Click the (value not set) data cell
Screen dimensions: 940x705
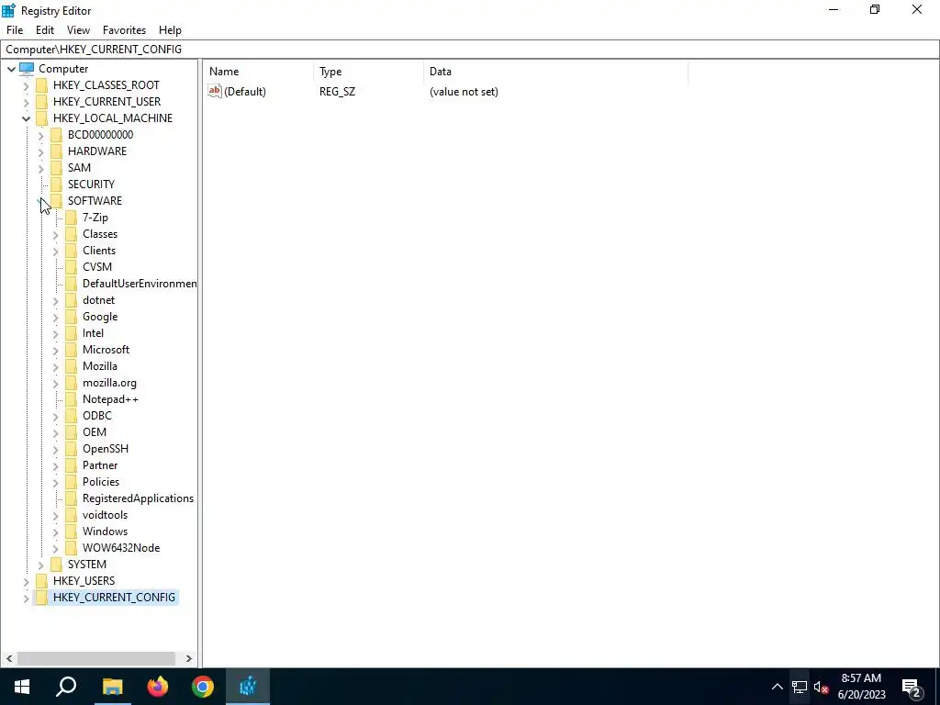point(464,92)
